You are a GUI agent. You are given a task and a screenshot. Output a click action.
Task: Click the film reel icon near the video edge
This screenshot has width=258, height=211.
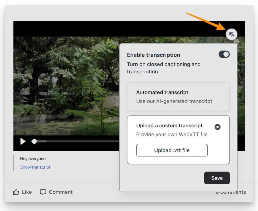(x=236, y=42)
